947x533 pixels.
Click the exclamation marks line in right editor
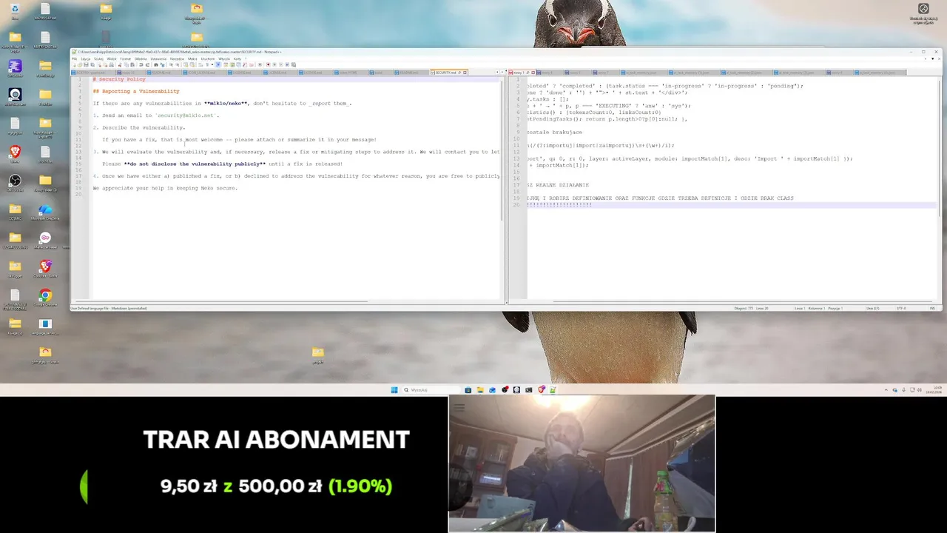click(559, 204)
